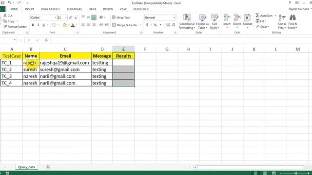
Task: Open the font color dropdown arrow
Action: pyautogui.click(x=77, y=25)
